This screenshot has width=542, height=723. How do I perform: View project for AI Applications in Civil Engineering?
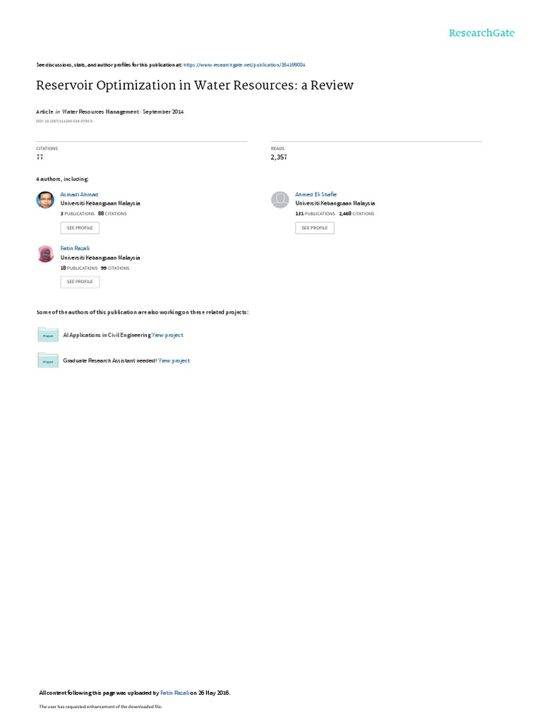click(x=167, y=335)
